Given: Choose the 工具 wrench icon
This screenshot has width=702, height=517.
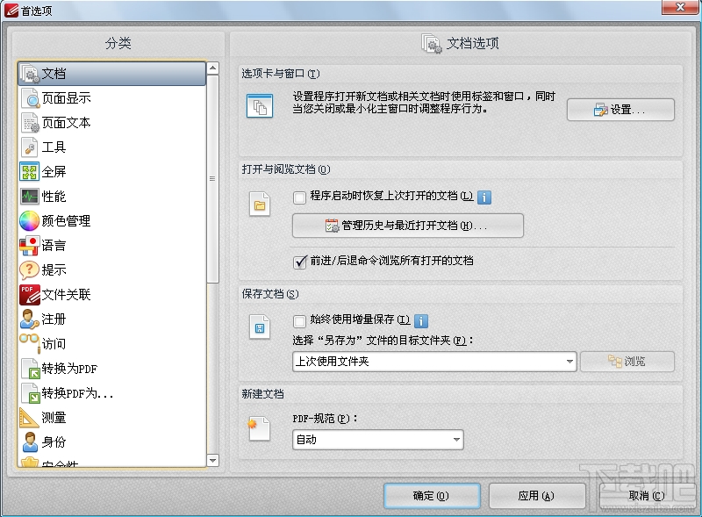Looking at the screenshot, I should tap(30, 147).
